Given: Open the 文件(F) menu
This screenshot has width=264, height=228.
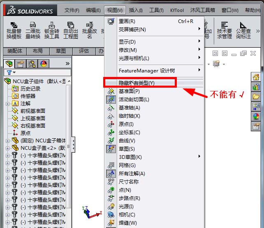Looking at the screenshot, I should [x=72, y=10].
